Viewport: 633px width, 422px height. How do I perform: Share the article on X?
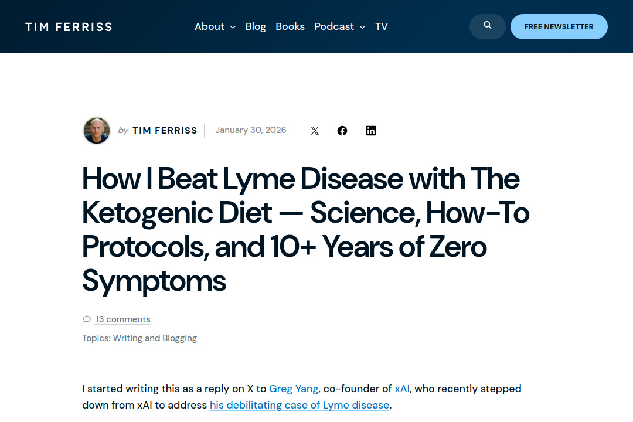315,130
